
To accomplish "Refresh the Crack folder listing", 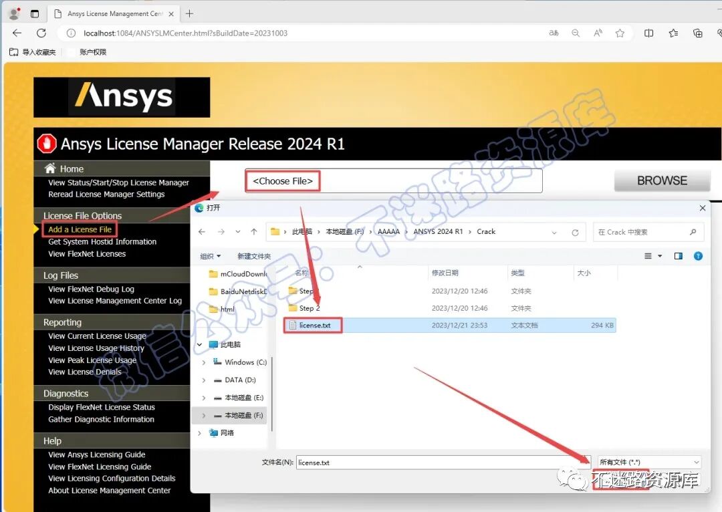I will tap(575, 232).
